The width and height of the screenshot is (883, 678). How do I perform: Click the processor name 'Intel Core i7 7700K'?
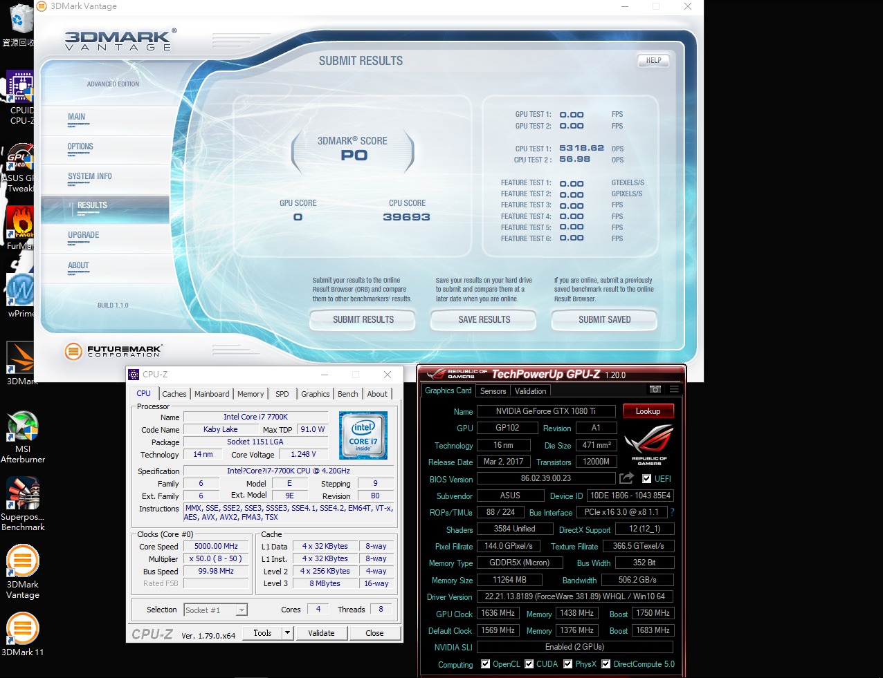[255, 417]
